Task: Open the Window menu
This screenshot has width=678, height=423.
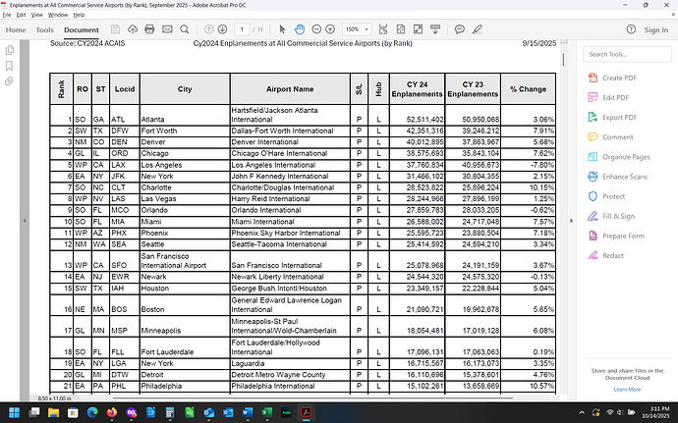Action: click(58, 16)
